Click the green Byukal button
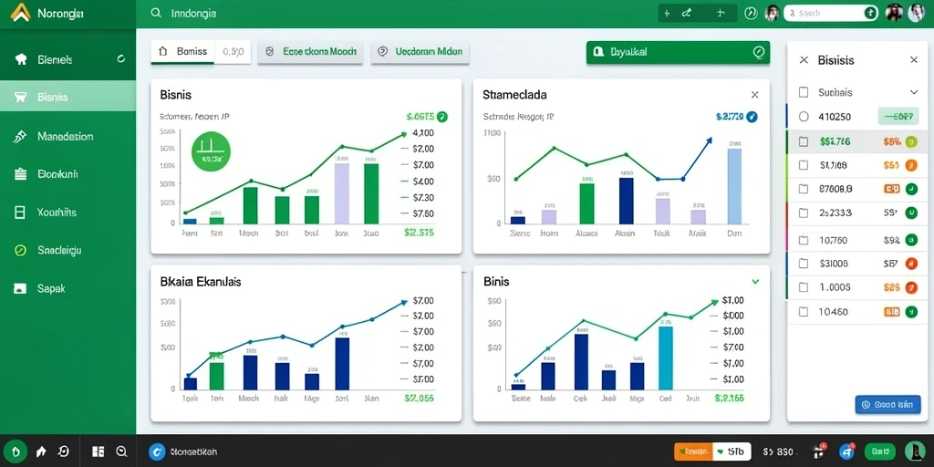Viewport: 934px width, 467px height. click(678, 52)
